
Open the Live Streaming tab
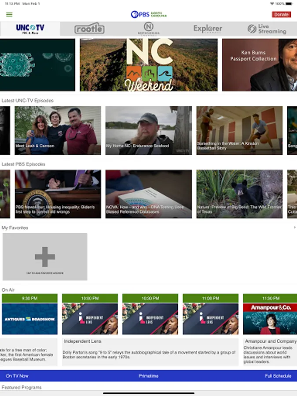tap(267, 29)
